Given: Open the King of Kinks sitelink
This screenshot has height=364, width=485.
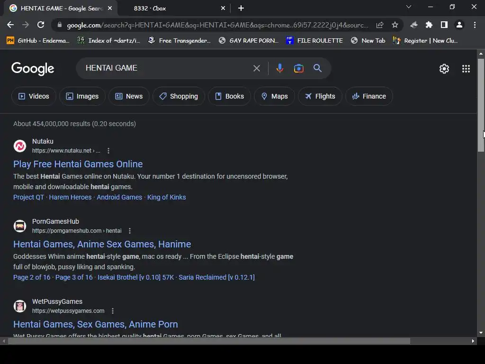Looking at the screenshot, I should [166, 198].
